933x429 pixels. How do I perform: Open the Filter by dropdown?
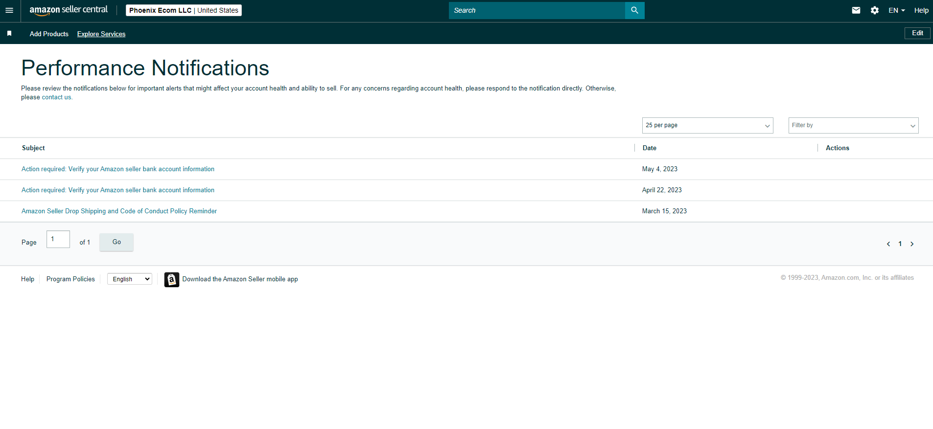pos(853,125)
